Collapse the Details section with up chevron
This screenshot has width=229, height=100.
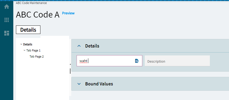[79, 46]
